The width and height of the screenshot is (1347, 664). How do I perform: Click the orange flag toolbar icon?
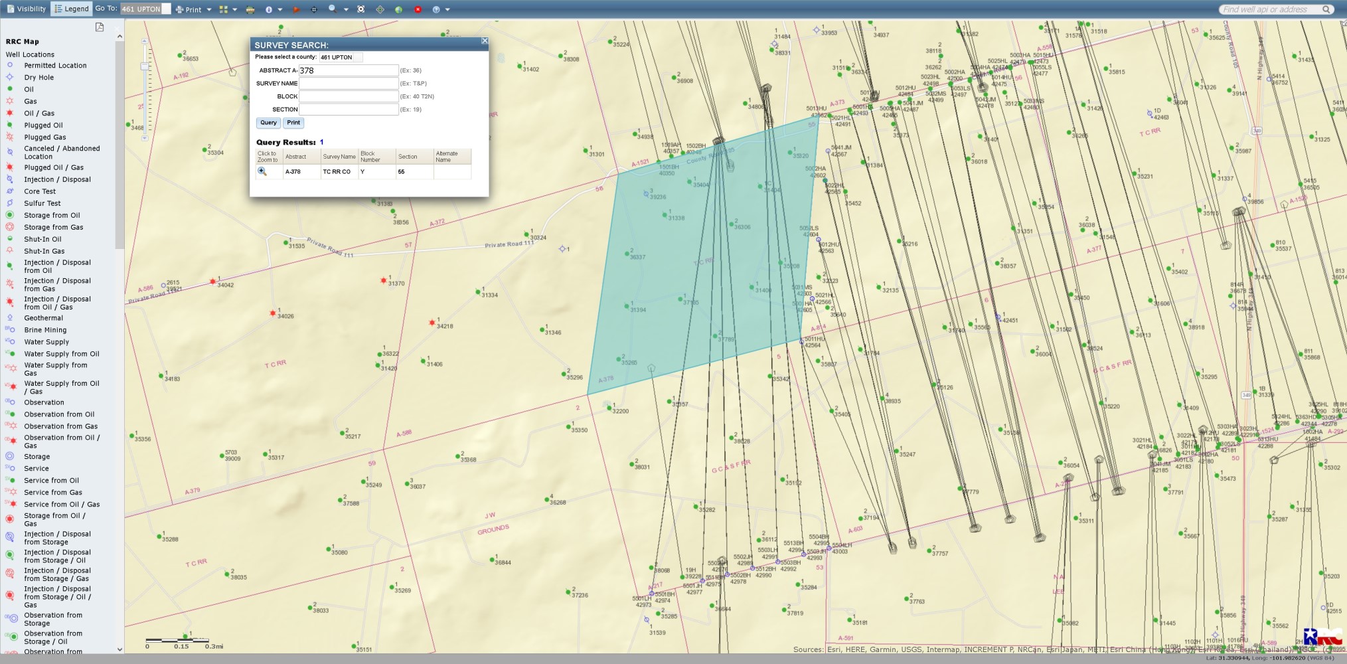click(x=296, y=9)
